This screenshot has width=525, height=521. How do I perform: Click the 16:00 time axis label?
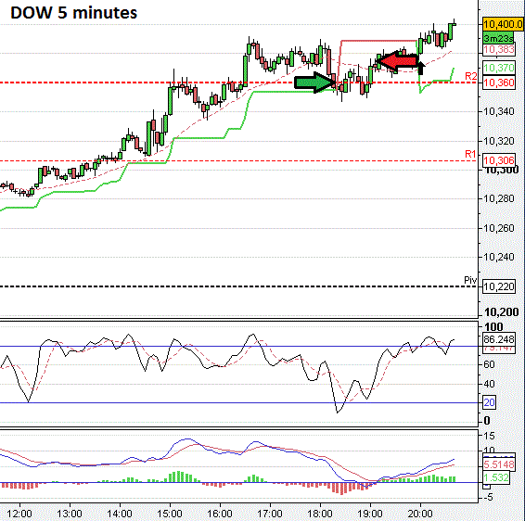[x=220, y=514]
